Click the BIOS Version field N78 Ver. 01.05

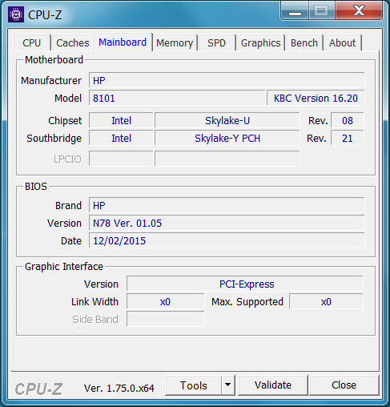(x=227, y=223)
